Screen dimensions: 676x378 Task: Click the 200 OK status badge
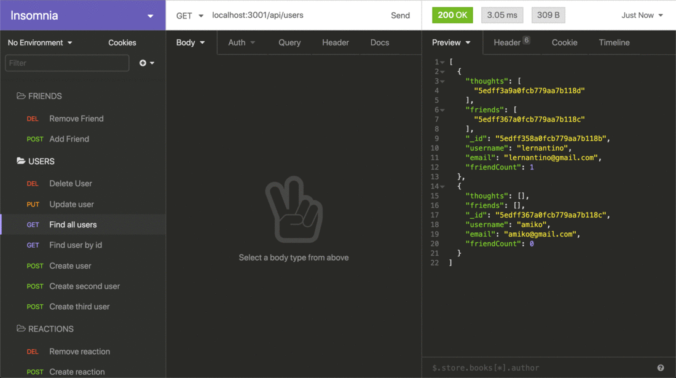pyautogui.click(x=452, y=15)
